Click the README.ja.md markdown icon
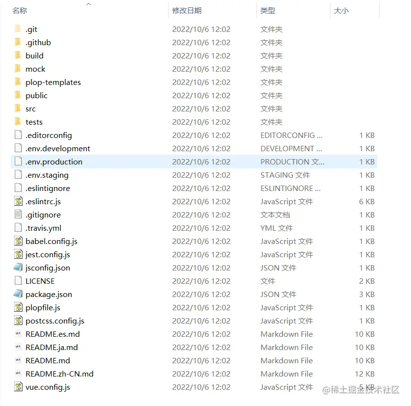 tap(18, 347)
